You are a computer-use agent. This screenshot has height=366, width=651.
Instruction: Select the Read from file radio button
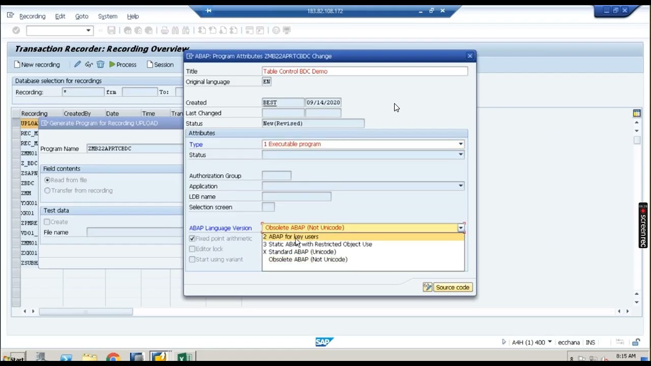pyautogui.click(x=47, y=180)
